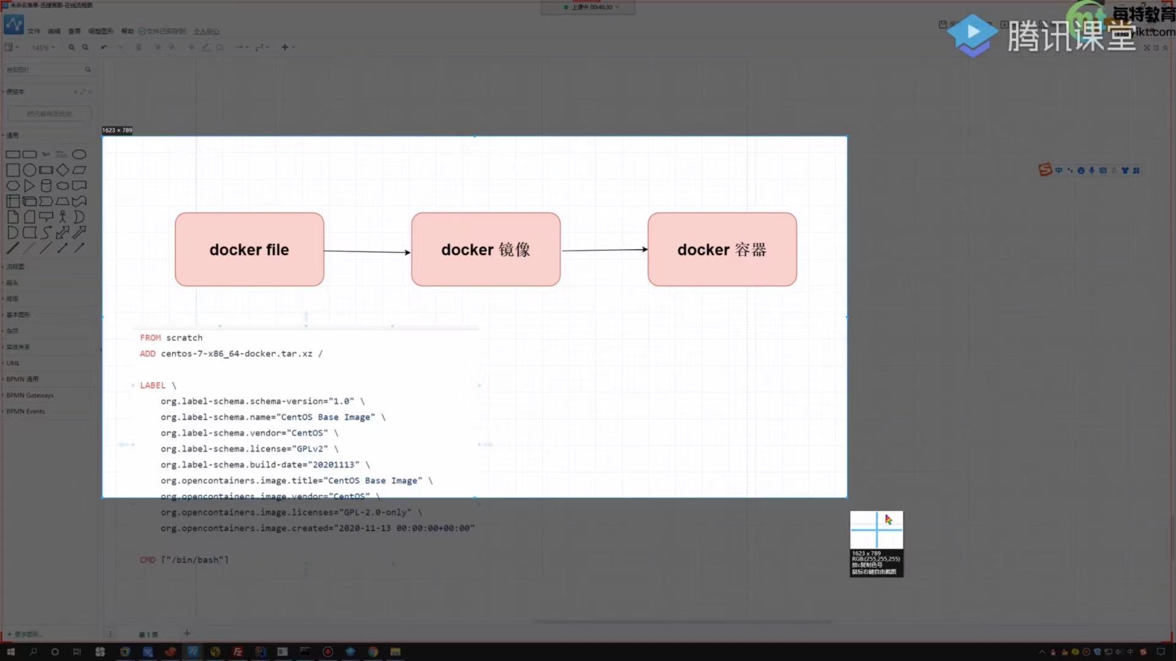Viewport: 1176px width, 661px height.
Task: Choose the actor stick figure shape
Action: pos(62,217)
